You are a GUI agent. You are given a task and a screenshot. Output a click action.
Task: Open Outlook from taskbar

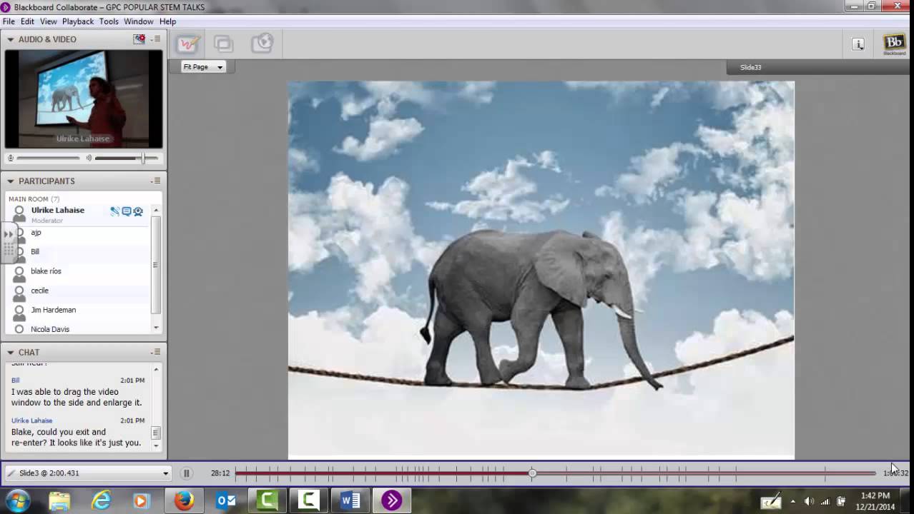(225, 501)
